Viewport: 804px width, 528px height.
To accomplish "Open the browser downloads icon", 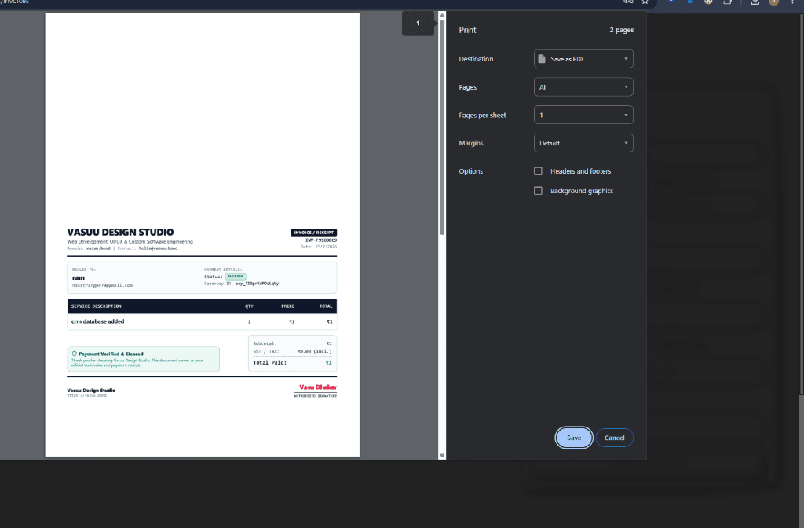I will click(755, 2).
